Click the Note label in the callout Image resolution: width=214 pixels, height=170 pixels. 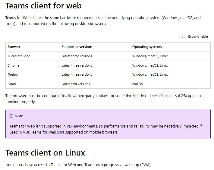pos(19,116)
